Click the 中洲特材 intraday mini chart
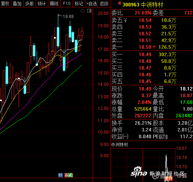The width and height of the screenshot is (193, 182). tap(143, 165)
